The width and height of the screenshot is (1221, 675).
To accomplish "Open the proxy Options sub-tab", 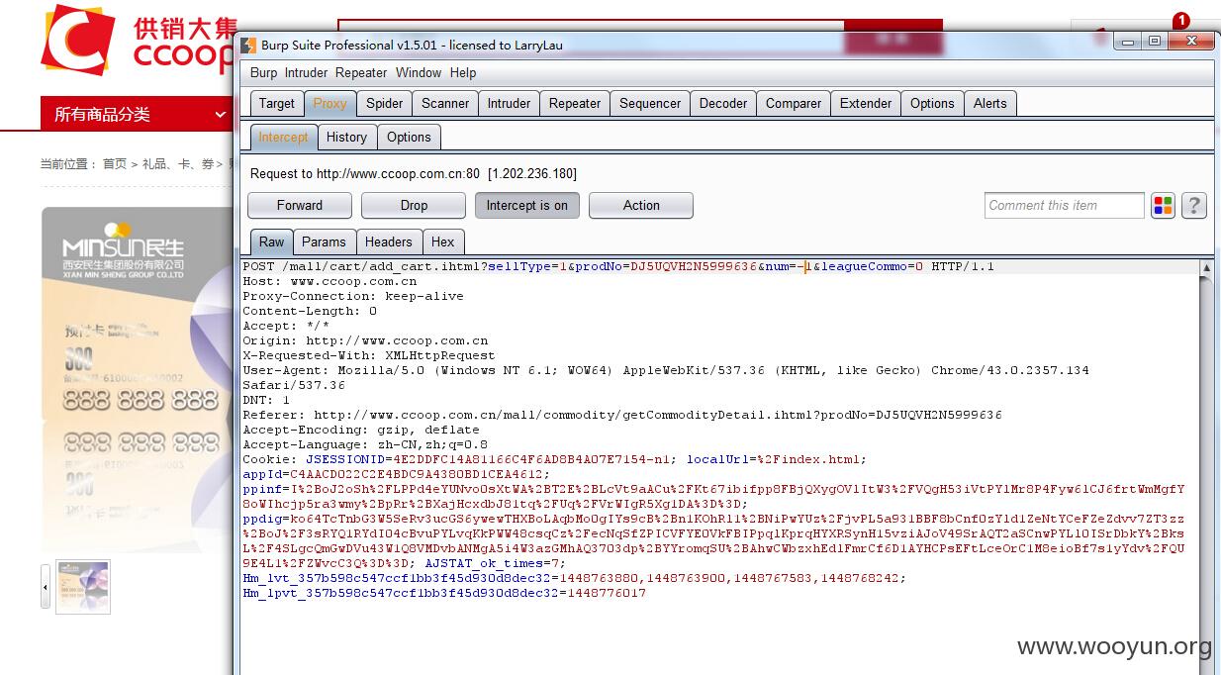I will coord(409,137).
